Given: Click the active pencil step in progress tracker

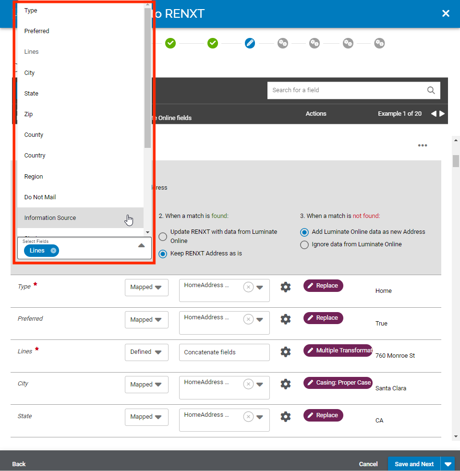Looking at the screenshot, I should [250, 43].
